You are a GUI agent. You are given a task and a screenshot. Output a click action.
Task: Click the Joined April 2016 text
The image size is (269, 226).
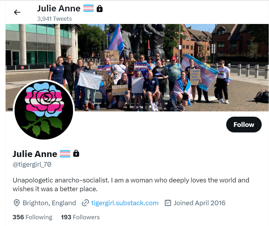200,203
